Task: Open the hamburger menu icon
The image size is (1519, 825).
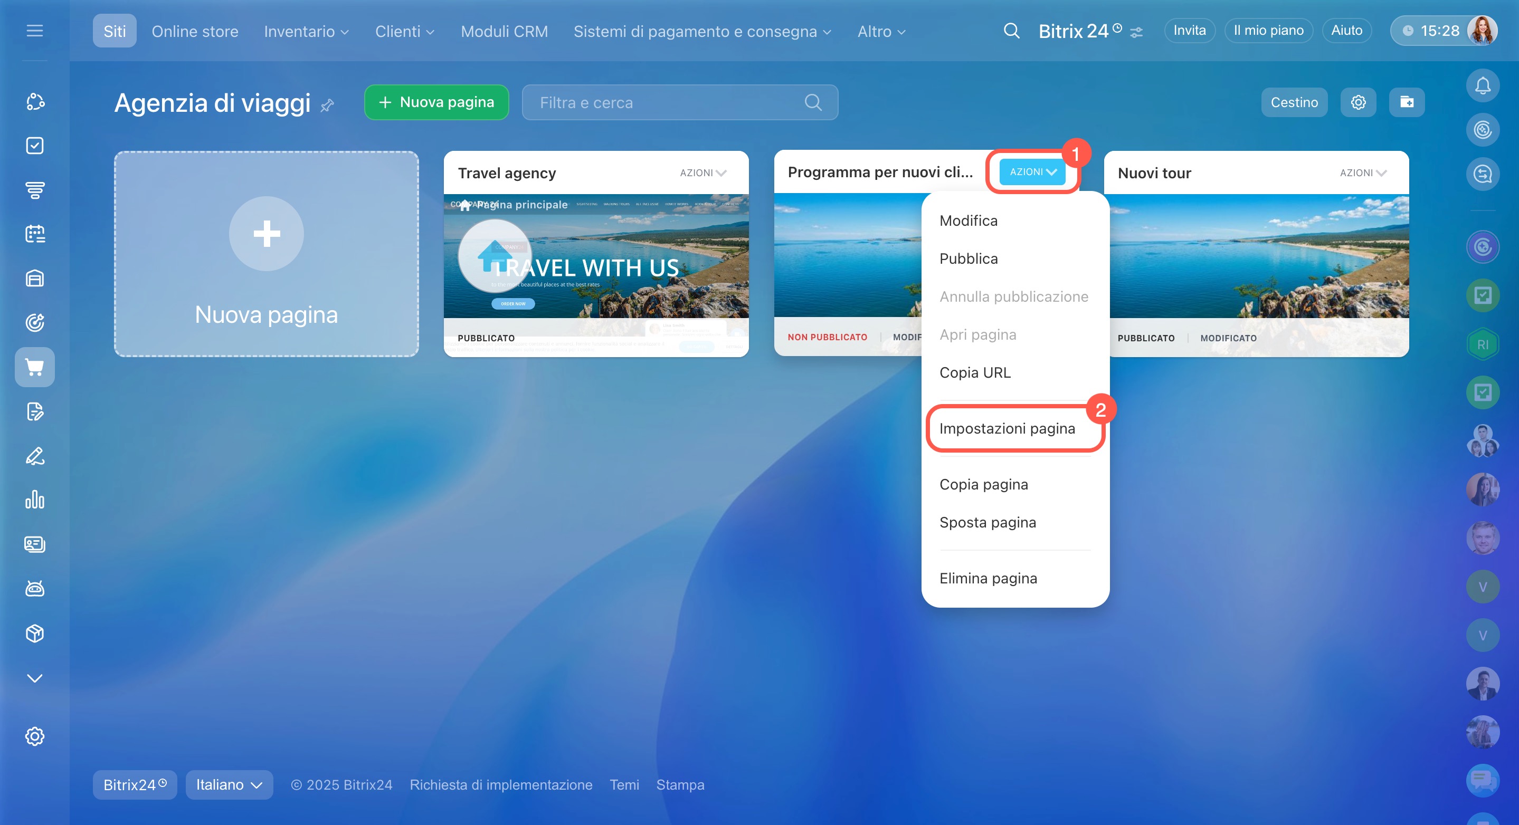Action: [x=35, y=31]
